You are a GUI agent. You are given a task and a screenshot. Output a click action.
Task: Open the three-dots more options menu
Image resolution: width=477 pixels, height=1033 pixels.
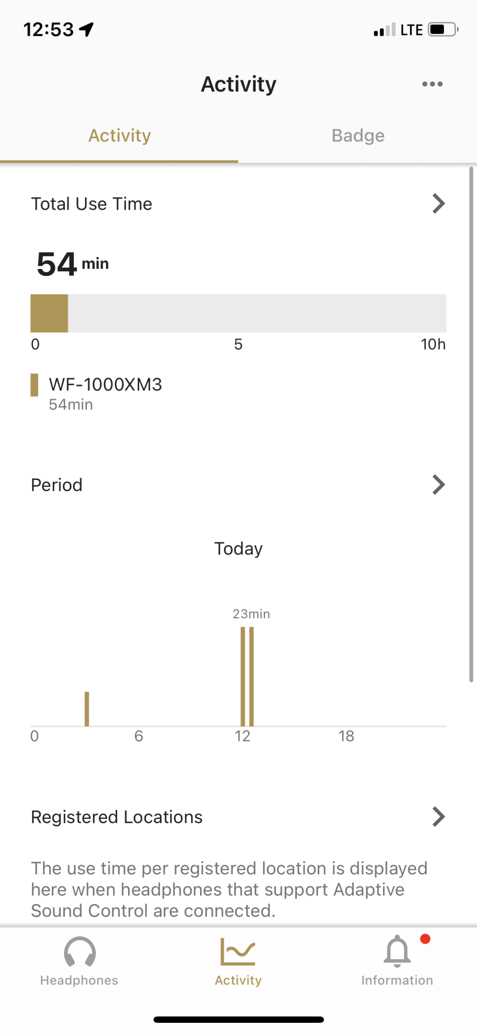click(x=432, y=84)
